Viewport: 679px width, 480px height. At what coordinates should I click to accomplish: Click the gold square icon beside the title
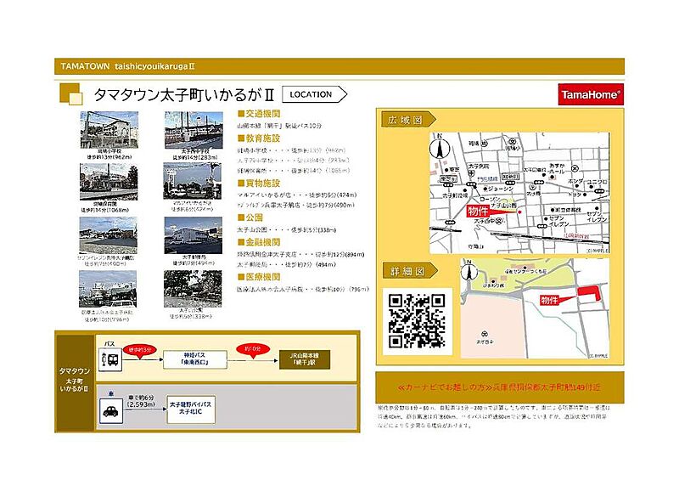pyautogui.click(x=71, y=94)
